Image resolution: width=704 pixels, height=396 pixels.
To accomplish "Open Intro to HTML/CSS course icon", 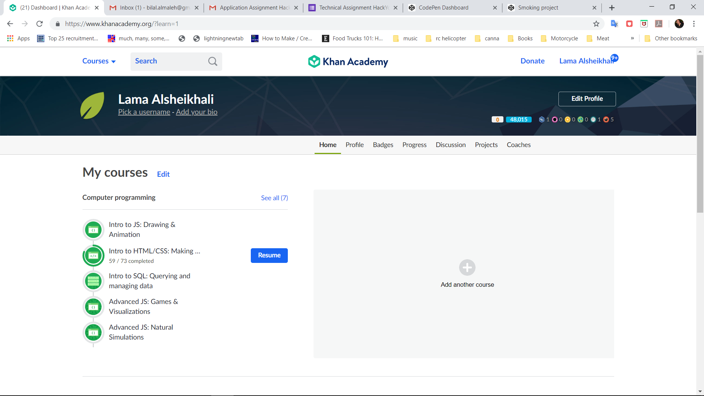I will (x=93, y=256).
